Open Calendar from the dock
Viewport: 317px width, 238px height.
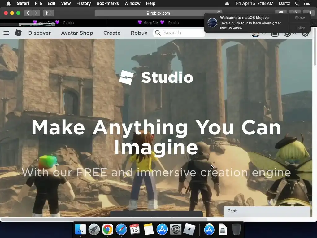click(x=135, y=230)
